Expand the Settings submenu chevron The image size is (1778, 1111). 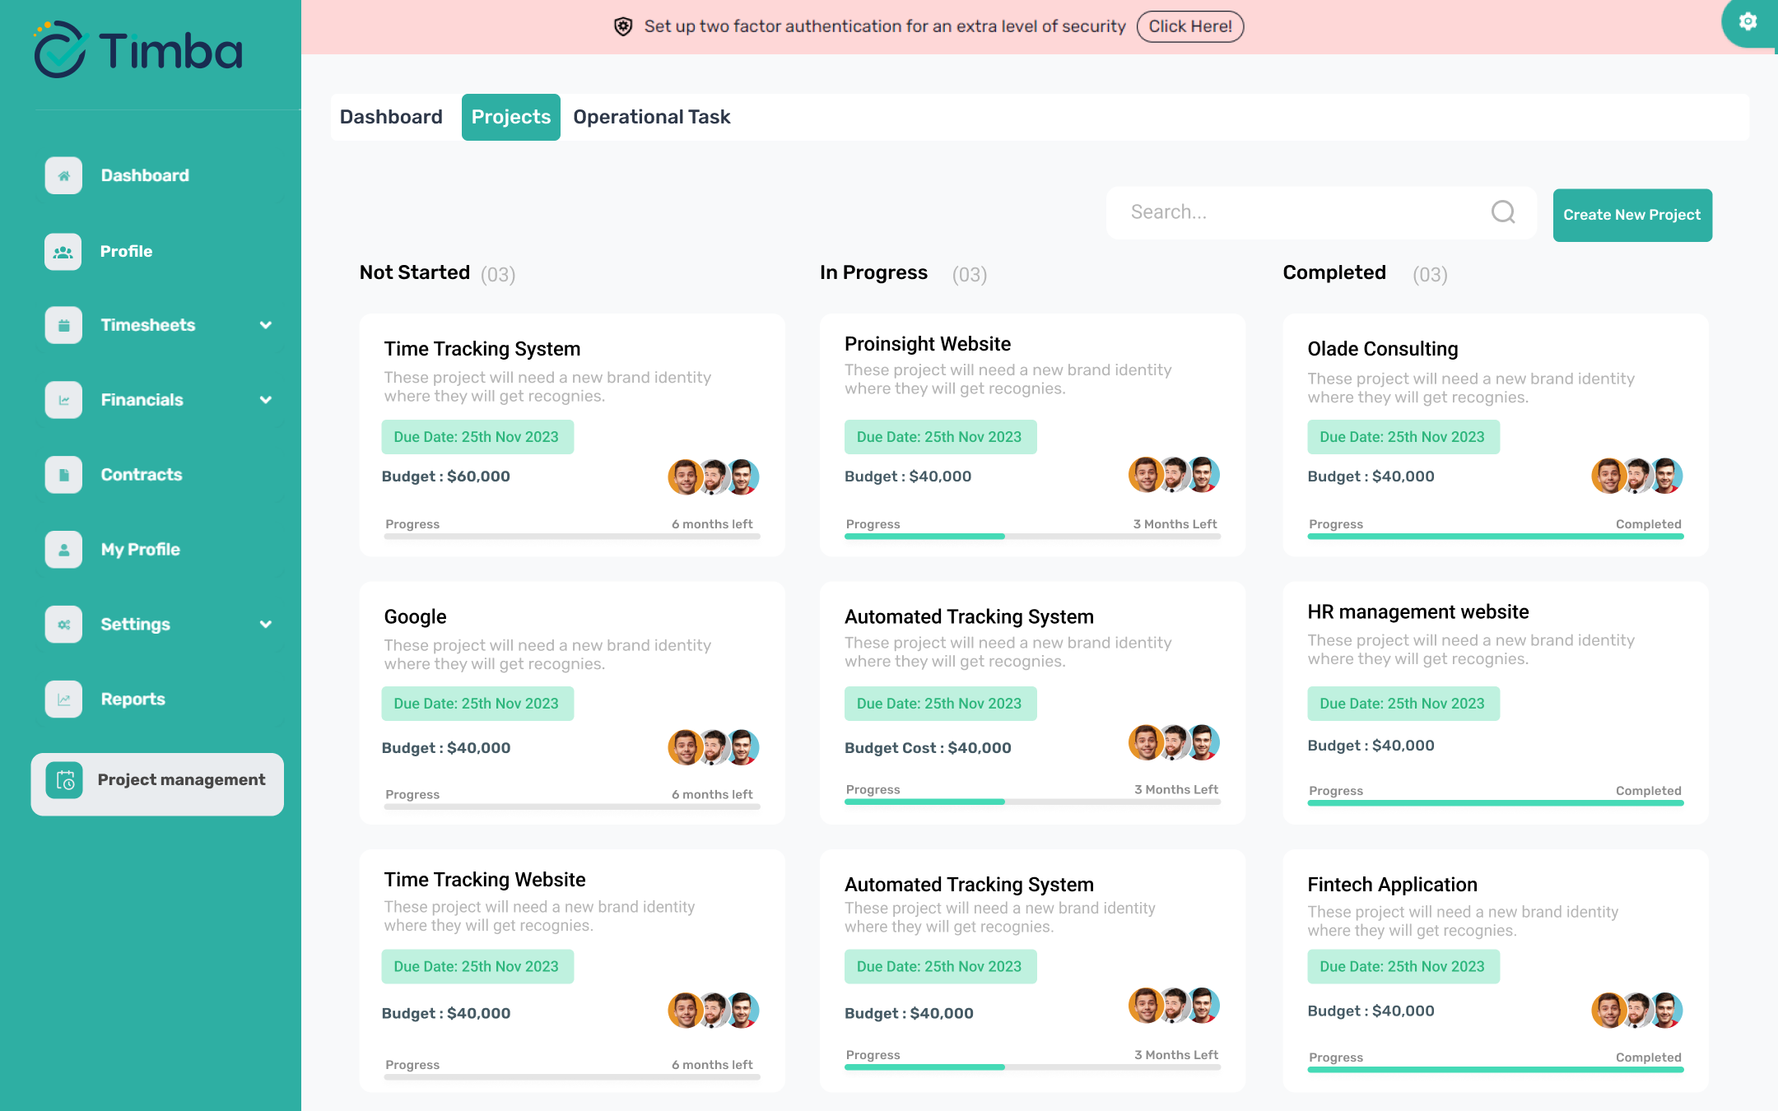[x=266, y=625]
